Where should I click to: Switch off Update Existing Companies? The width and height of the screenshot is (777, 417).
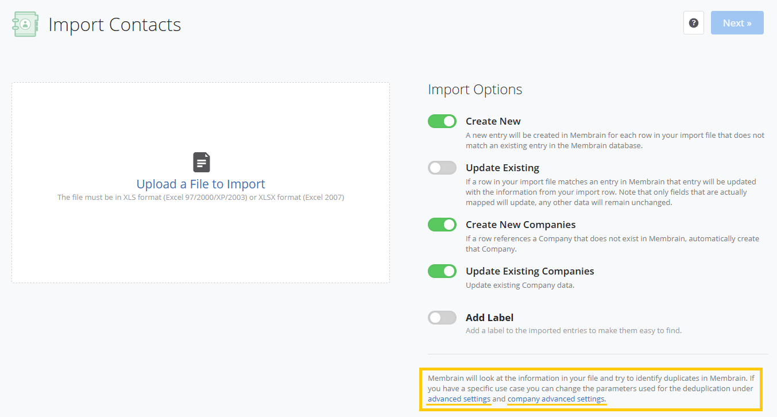coord(442,271)
